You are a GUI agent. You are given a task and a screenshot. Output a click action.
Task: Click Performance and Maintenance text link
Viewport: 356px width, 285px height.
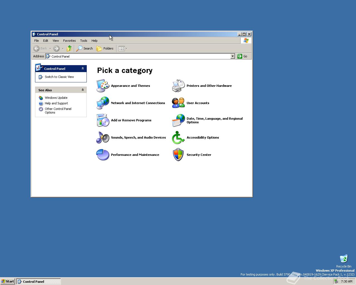tap(135, 155)
